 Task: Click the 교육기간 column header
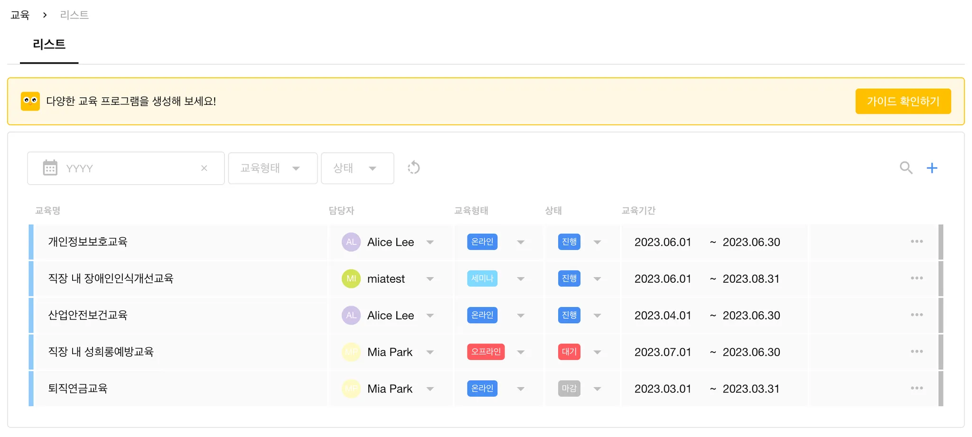pos(638,210)
